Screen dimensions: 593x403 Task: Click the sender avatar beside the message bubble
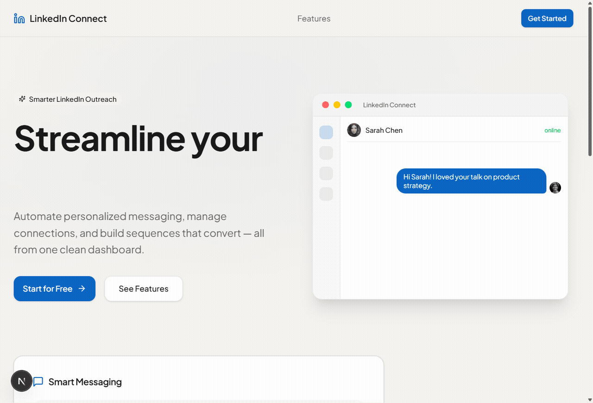pos(555,187)
